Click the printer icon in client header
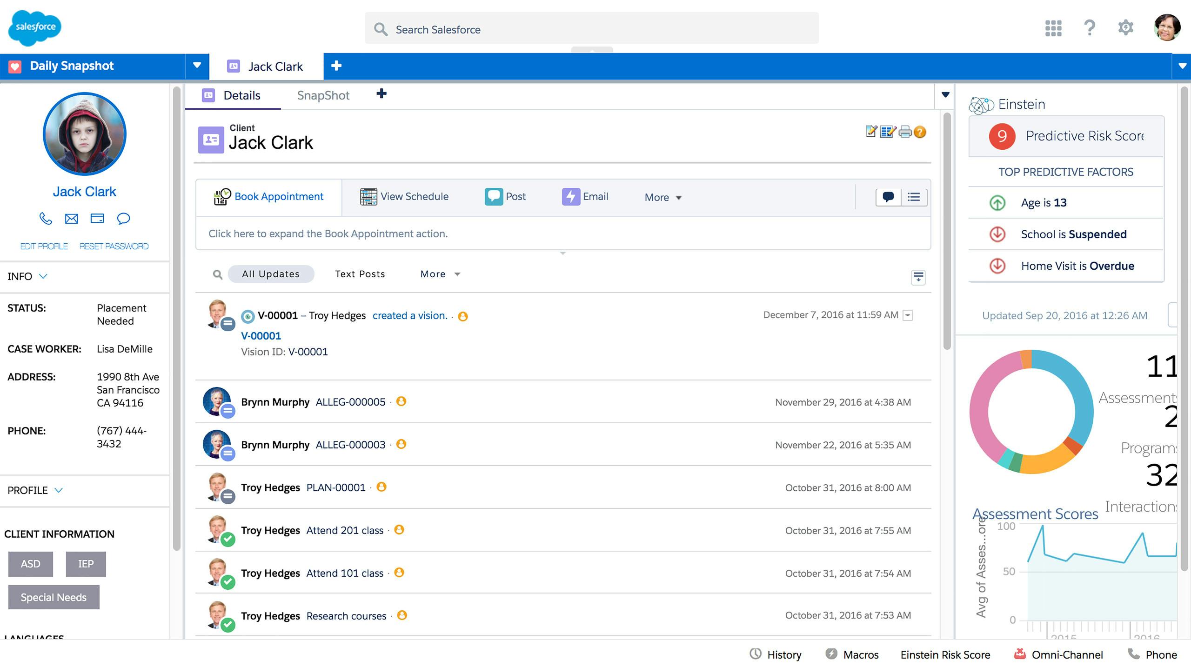This screenshot has height=667, width=1191. 905,132
